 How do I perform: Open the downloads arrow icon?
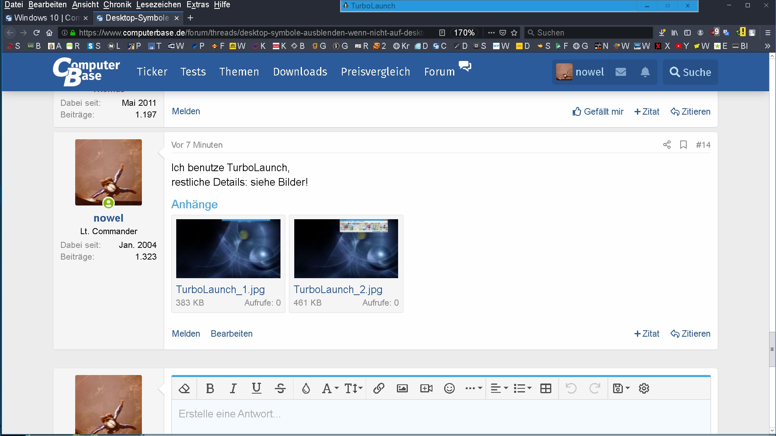(662, 33)
